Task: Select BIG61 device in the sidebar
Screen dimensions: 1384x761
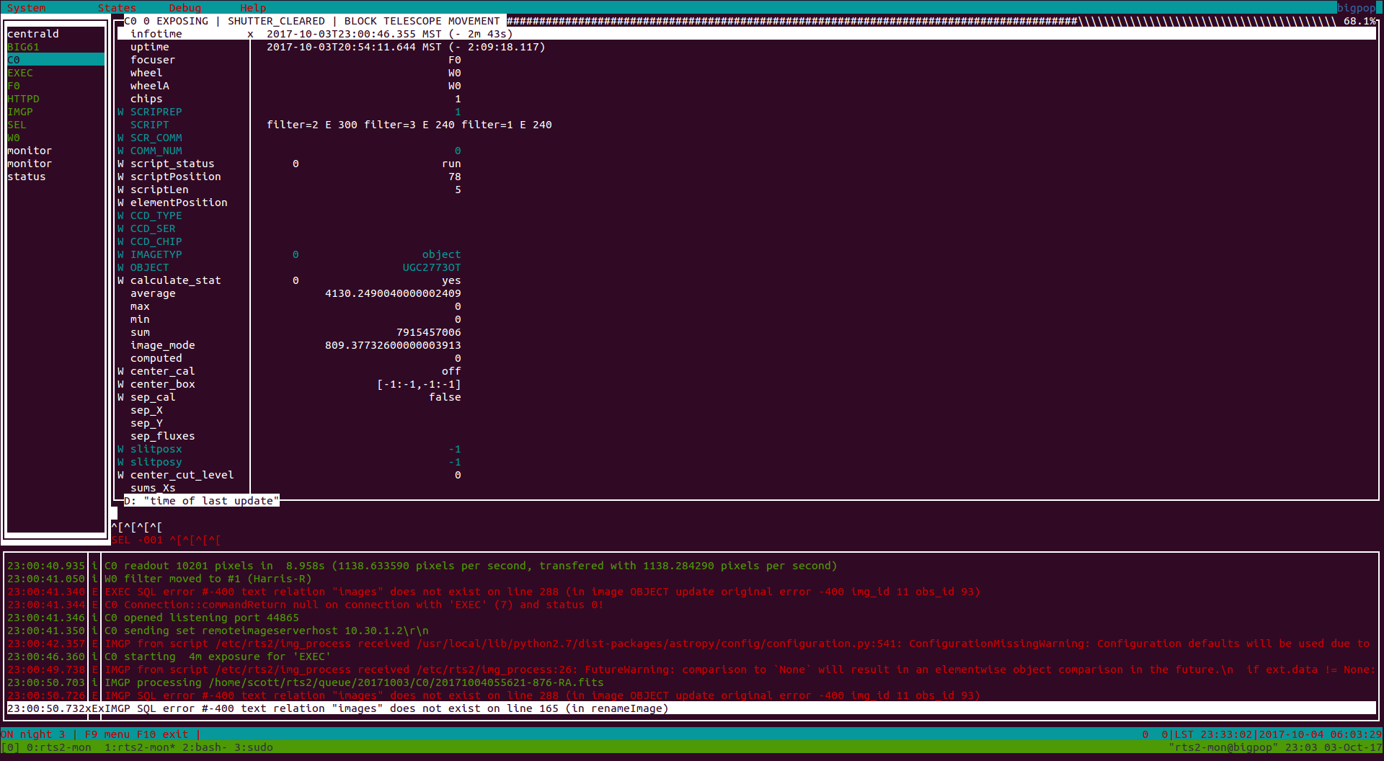Action: pyautogui.click(x=23, y=47)
